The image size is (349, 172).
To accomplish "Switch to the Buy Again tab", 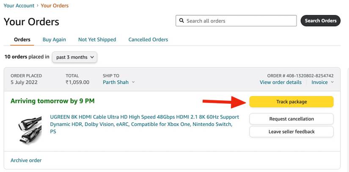I will 54,40.
